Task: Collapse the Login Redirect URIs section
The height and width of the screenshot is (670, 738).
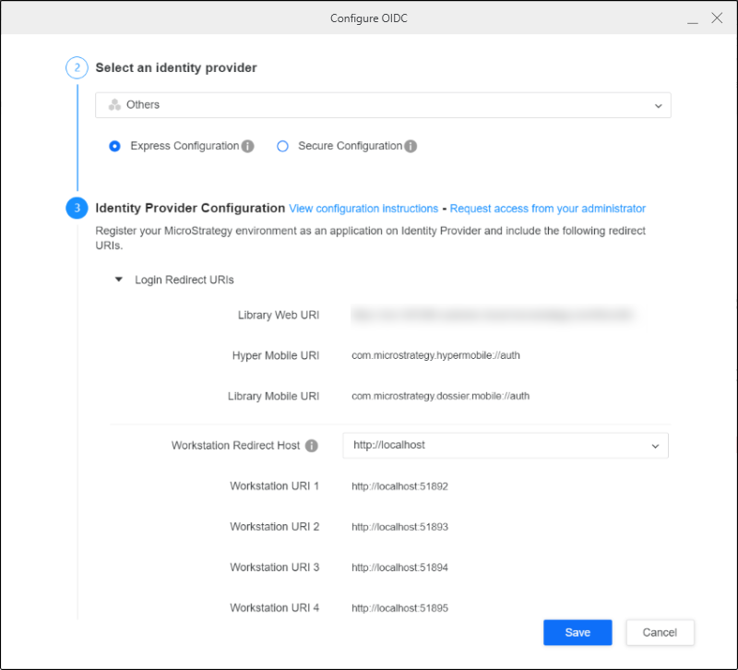Action: (118, 280)
